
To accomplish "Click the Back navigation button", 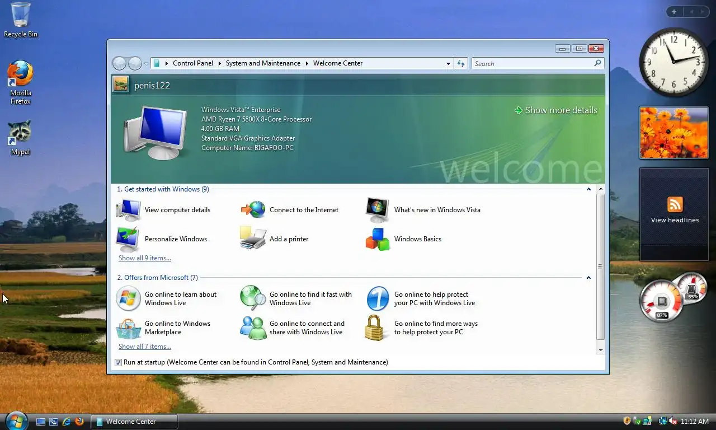I will tap(119, 63).
